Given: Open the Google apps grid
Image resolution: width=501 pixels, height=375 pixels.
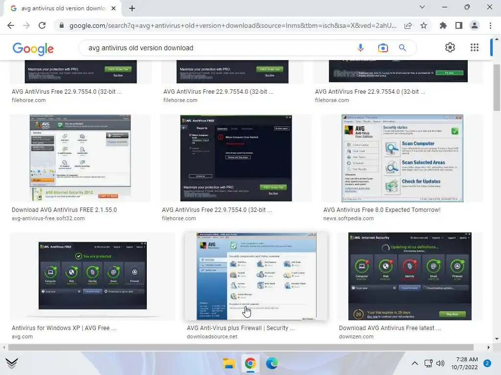Looking at the screenshot, I should pos(475,47).
